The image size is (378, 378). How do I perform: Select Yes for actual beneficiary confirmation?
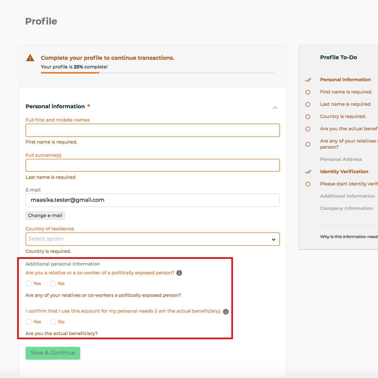coord(29,322)
